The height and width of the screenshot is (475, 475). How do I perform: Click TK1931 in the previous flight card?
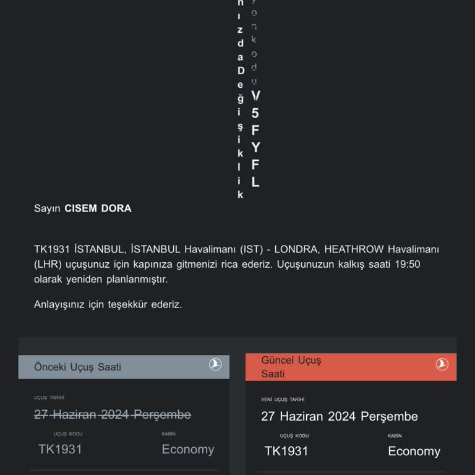click(x=60, y=449)
